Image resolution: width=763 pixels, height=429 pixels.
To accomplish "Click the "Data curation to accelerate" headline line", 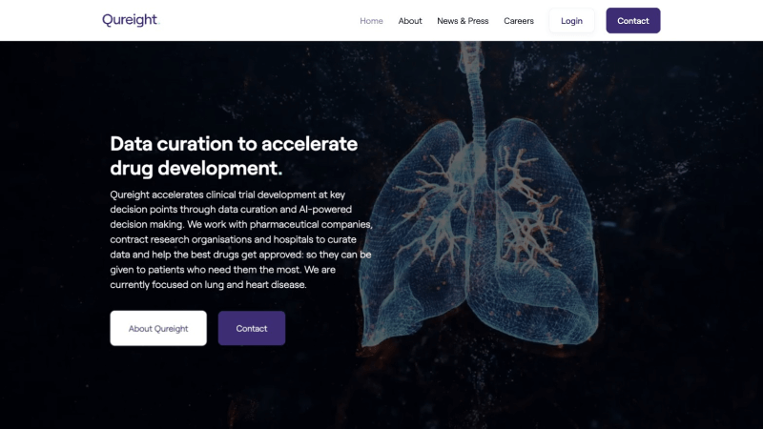I will 234,144.
